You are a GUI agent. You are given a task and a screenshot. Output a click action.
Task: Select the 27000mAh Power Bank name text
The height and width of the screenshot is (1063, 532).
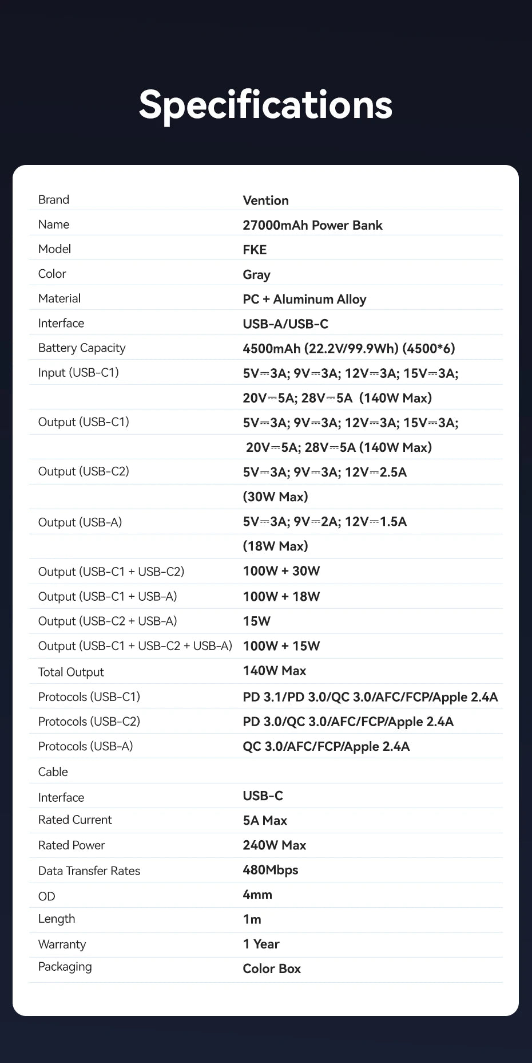[312, 225]
